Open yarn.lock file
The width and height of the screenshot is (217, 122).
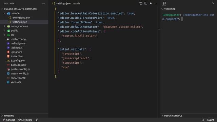[16, 82]
